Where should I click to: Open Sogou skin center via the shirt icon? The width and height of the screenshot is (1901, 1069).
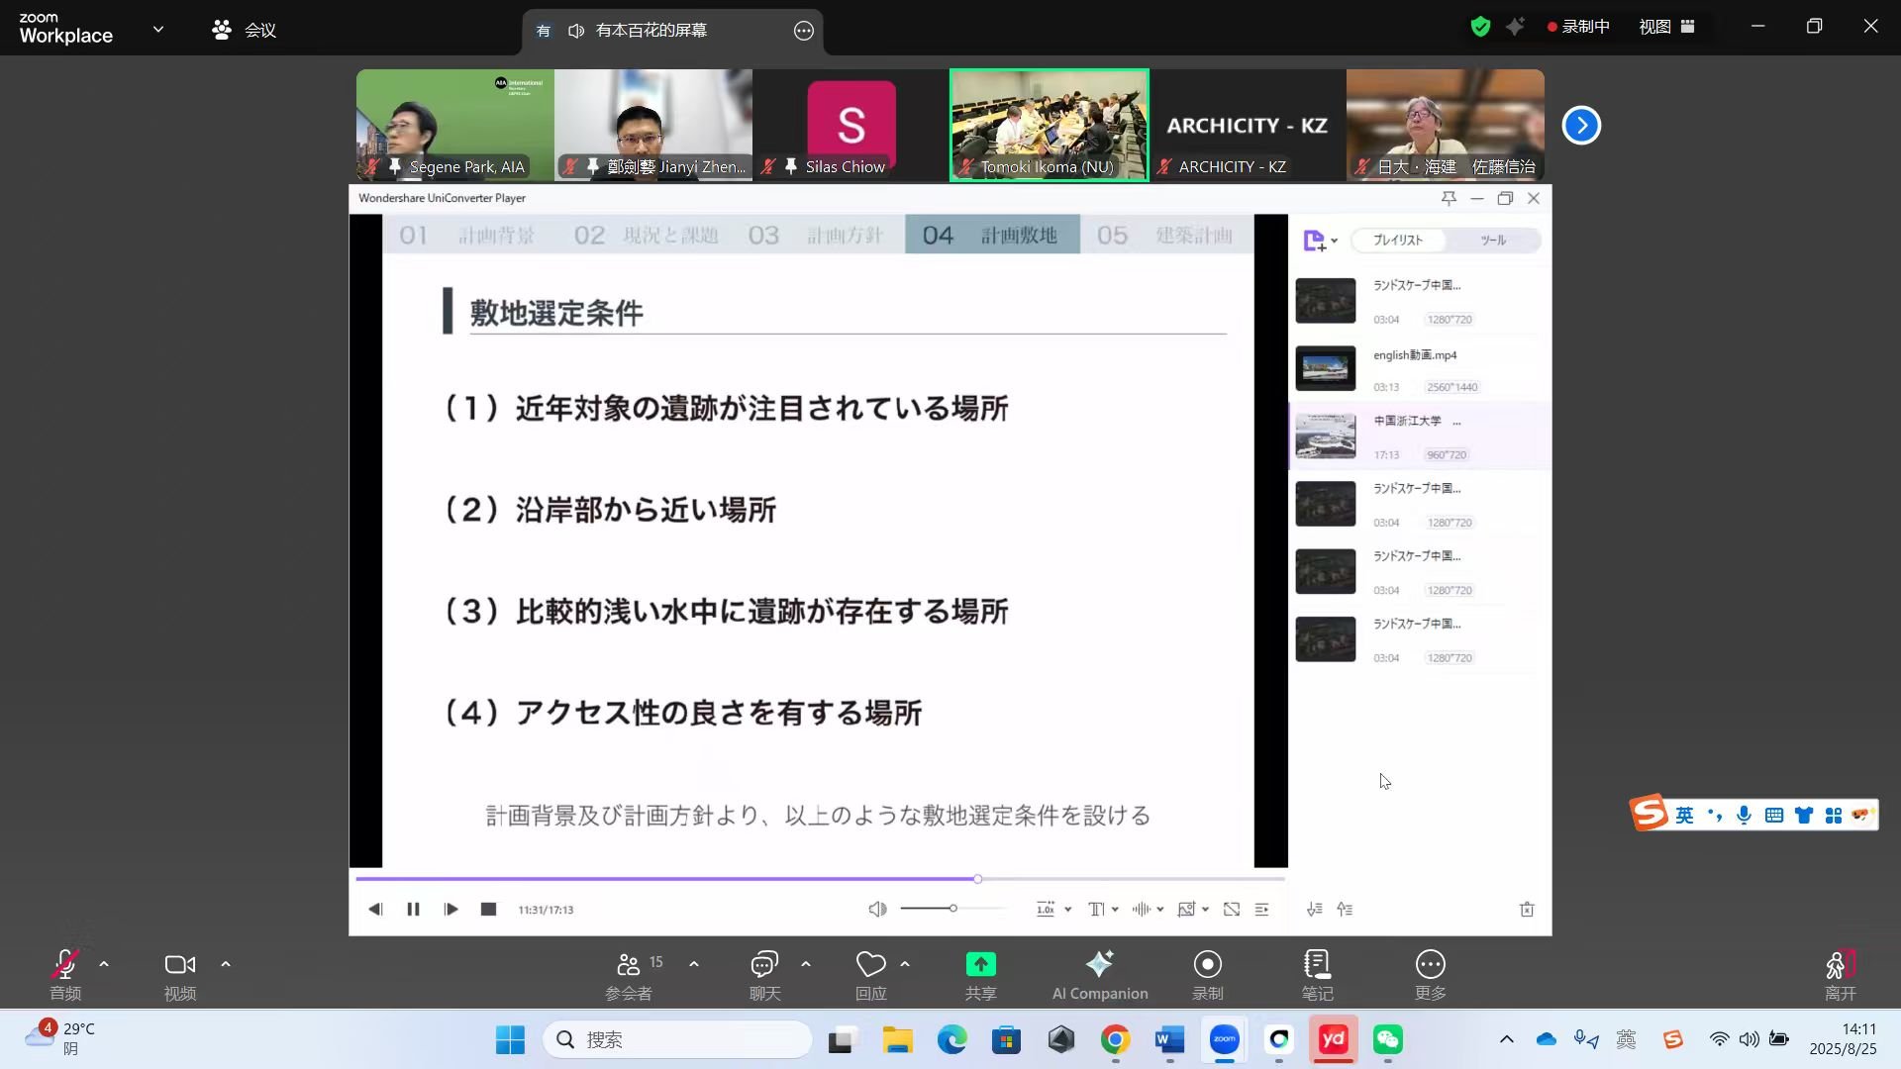point(1804,814)
